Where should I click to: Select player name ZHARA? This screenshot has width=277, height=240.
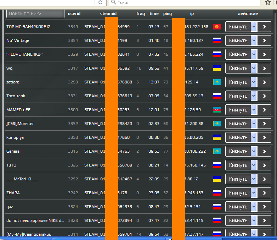pos(13,193)
